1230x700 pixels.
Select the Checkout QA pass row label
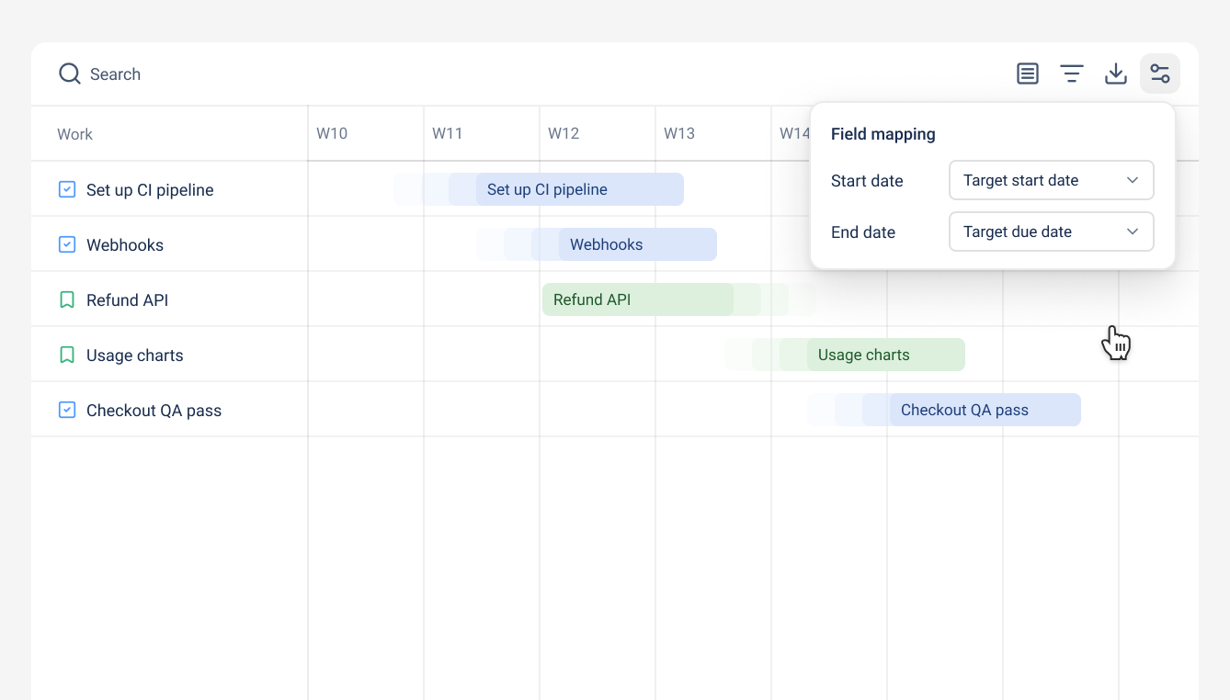[154, 411]
